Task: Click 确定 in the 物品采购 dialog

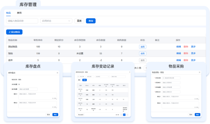Action: pos(197,114)
